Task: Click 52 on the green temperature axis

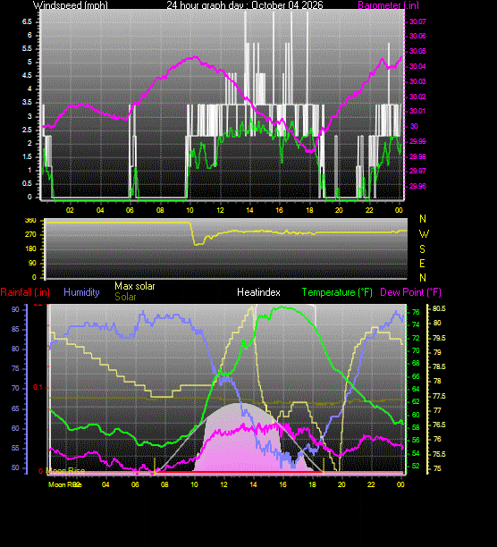Action: (416, 466)
